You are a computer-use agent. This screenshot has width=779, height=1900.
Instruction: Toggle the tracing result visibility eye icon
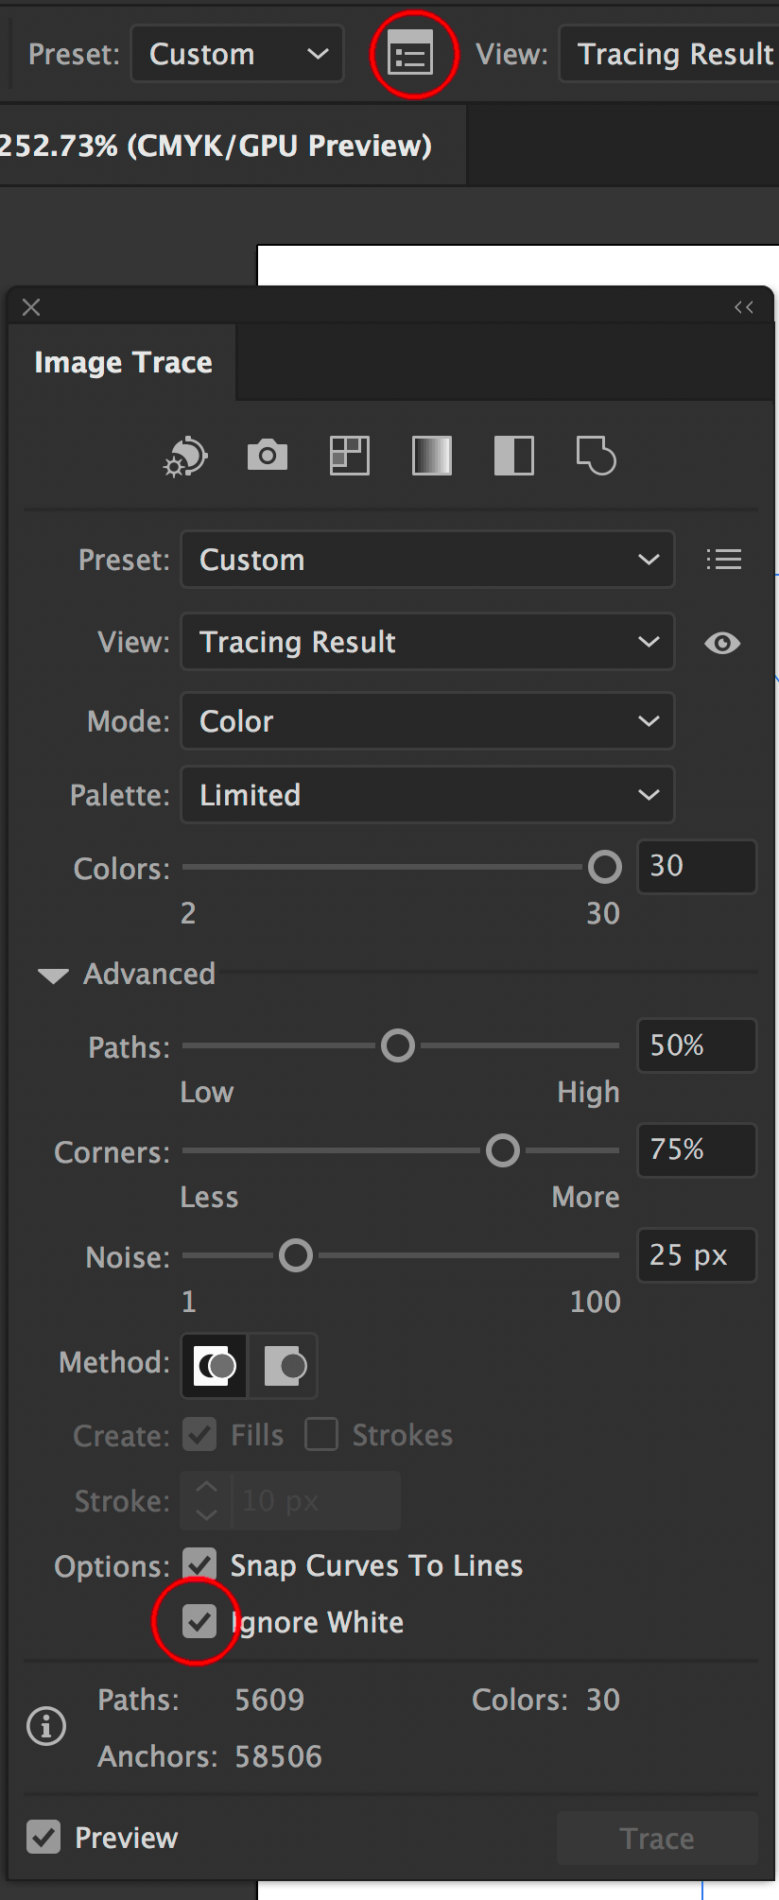[722, 643]
